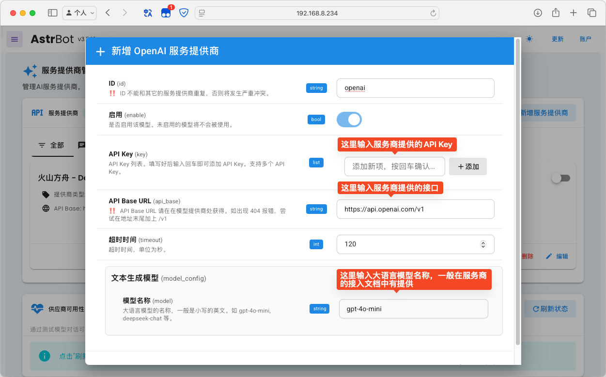606x377 pixels.
Task: Click the pencil icon next to 编辑
Action: click(x=549, y=256)
